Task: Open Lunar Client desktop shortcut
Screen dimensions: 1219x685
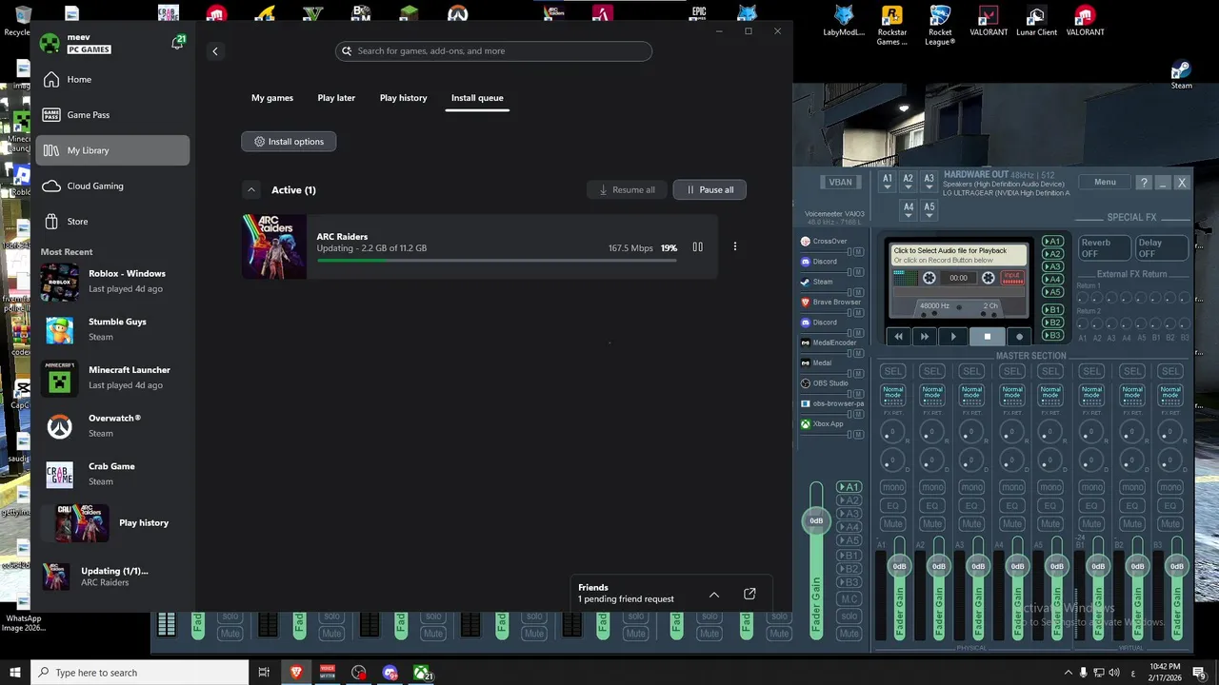Action: point(1036,21)
